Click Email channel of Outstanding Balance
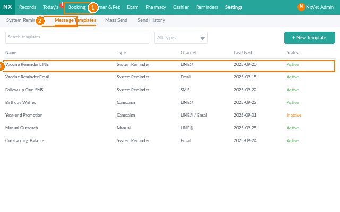 coord(185,140)
